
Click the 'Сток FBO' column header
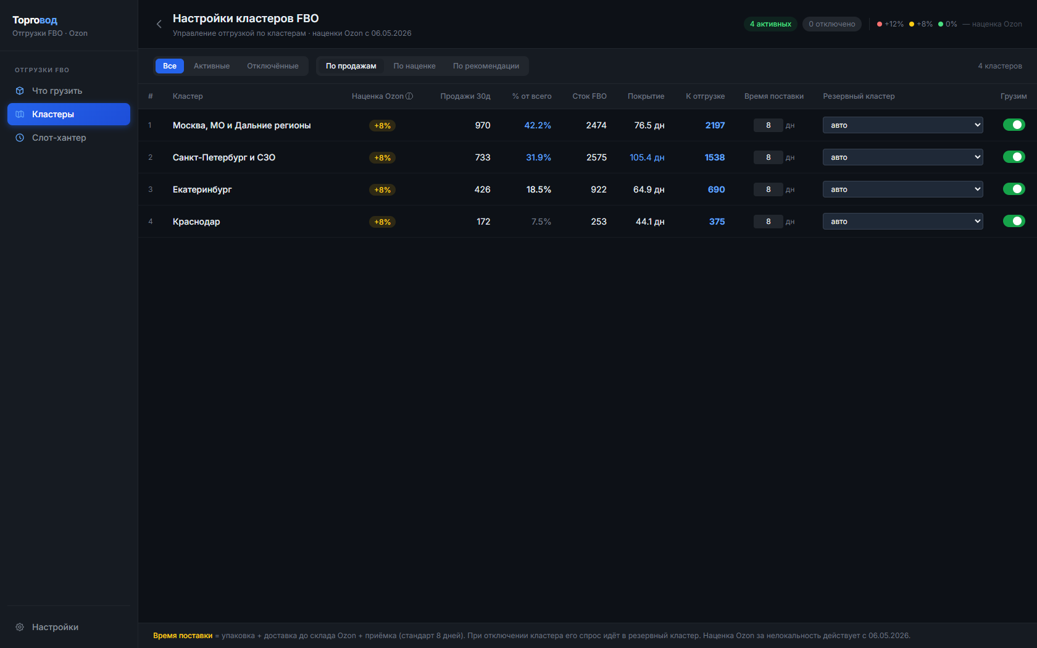pos(589,96)
